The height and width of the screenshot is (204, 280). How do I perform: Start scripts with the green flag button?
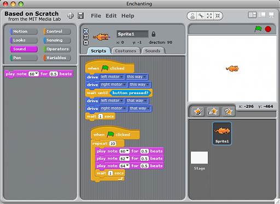[258, 29]
